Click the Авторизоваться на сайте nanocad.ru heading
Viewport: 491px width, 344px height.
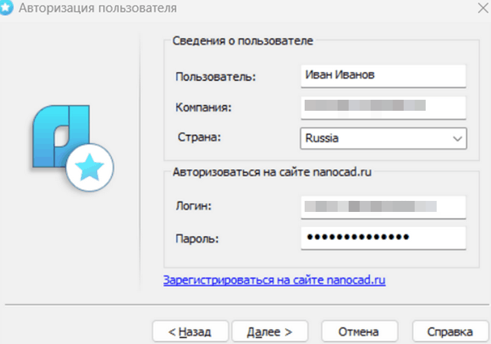[272, 172]
